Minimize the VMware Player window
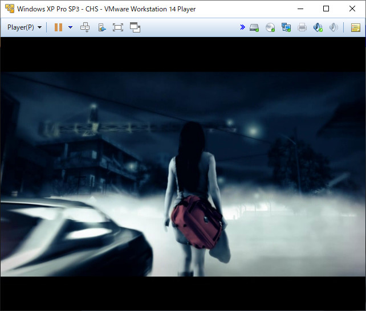Image resolution: width=366 pixels, height=311 pixels. [300, 9]
